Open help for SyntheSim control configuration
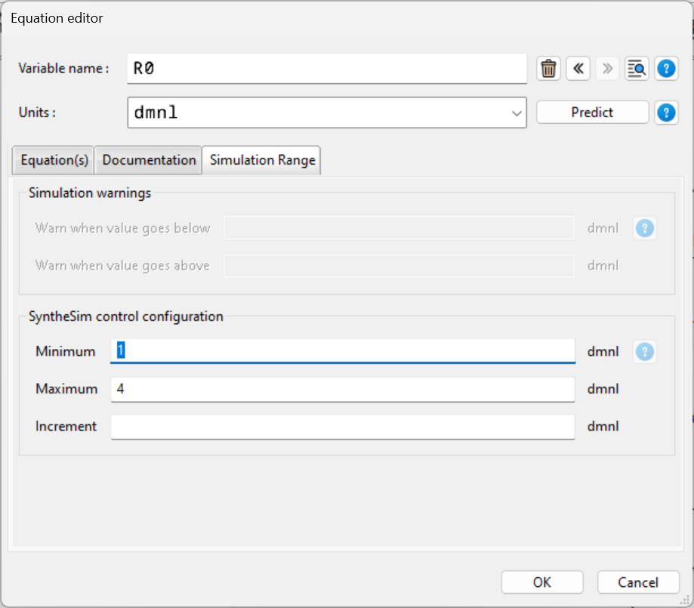 click(x=644, y=351)
